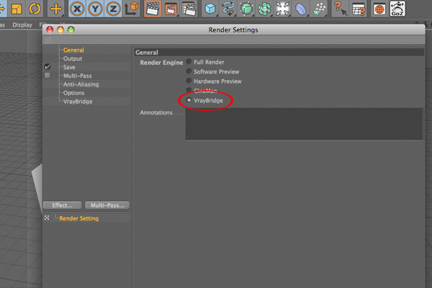Click the four-arrows explosion icon

(x=282, y=9)
